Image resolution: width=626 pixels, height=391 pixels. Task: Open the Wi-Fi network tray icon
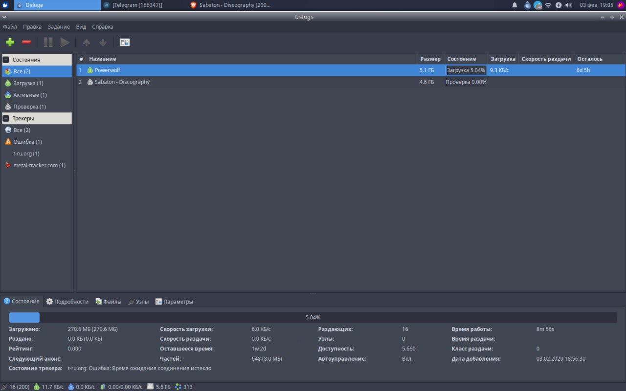click(x=548, y=5)
